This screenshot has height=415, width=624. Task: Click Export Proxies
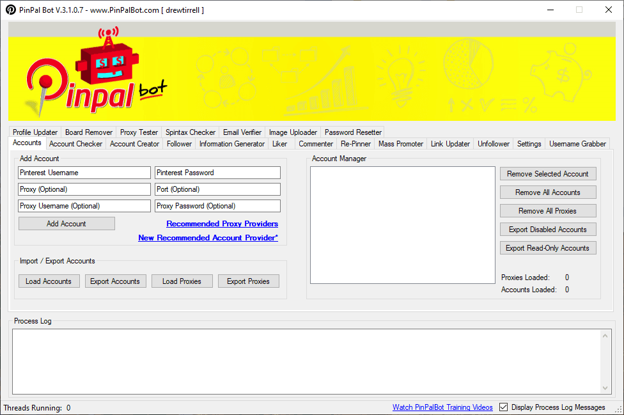(x=248, y=281)
